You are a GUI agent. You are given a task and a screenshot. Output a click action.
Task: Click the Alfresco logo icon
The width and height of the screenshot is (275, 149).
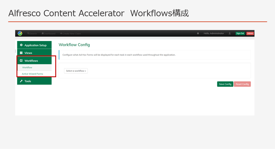point(20,33)
